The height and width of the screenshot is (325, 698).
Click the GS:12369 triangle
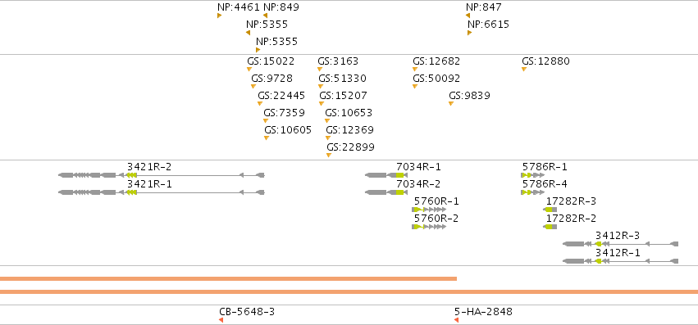[328, 138]
